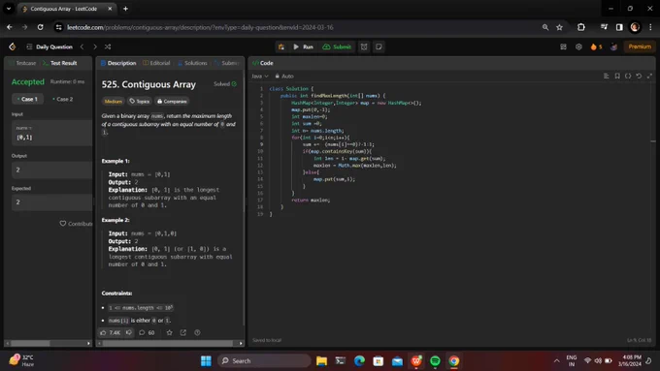Add problem to favorites star
The image size is (660, 371).
coord(169,333)
